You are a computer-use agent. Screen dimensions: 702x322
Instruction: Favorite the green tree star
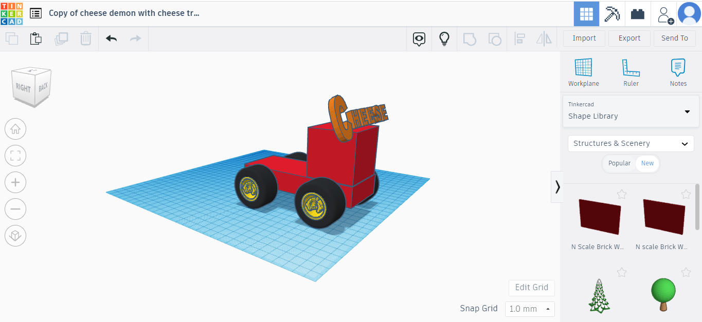pos(686,272)
